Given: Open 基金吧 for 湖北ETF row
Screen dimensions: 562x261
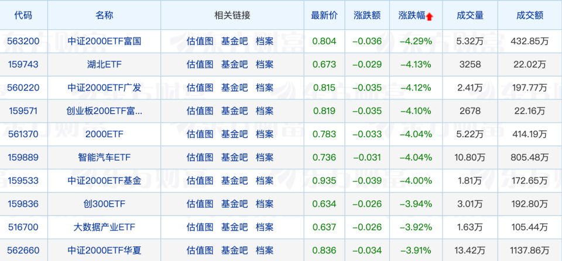Looking at the screenshot, I should point(234,64).
